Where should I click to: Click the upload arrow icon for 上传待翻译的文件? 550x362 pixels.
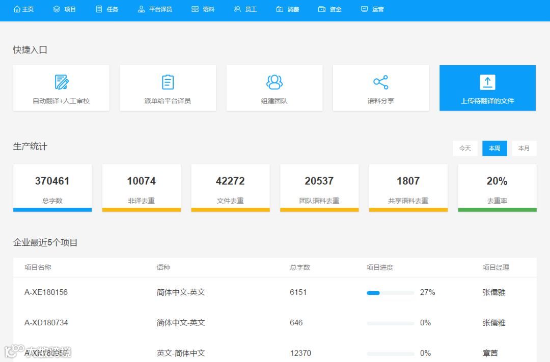pos(487,82)
